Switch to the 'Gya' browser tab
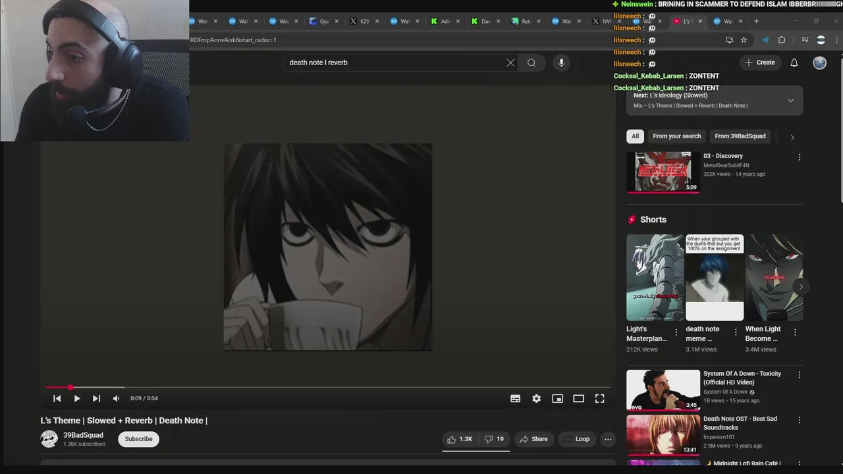Screen dimensions: 843x474 click(324, 21)
